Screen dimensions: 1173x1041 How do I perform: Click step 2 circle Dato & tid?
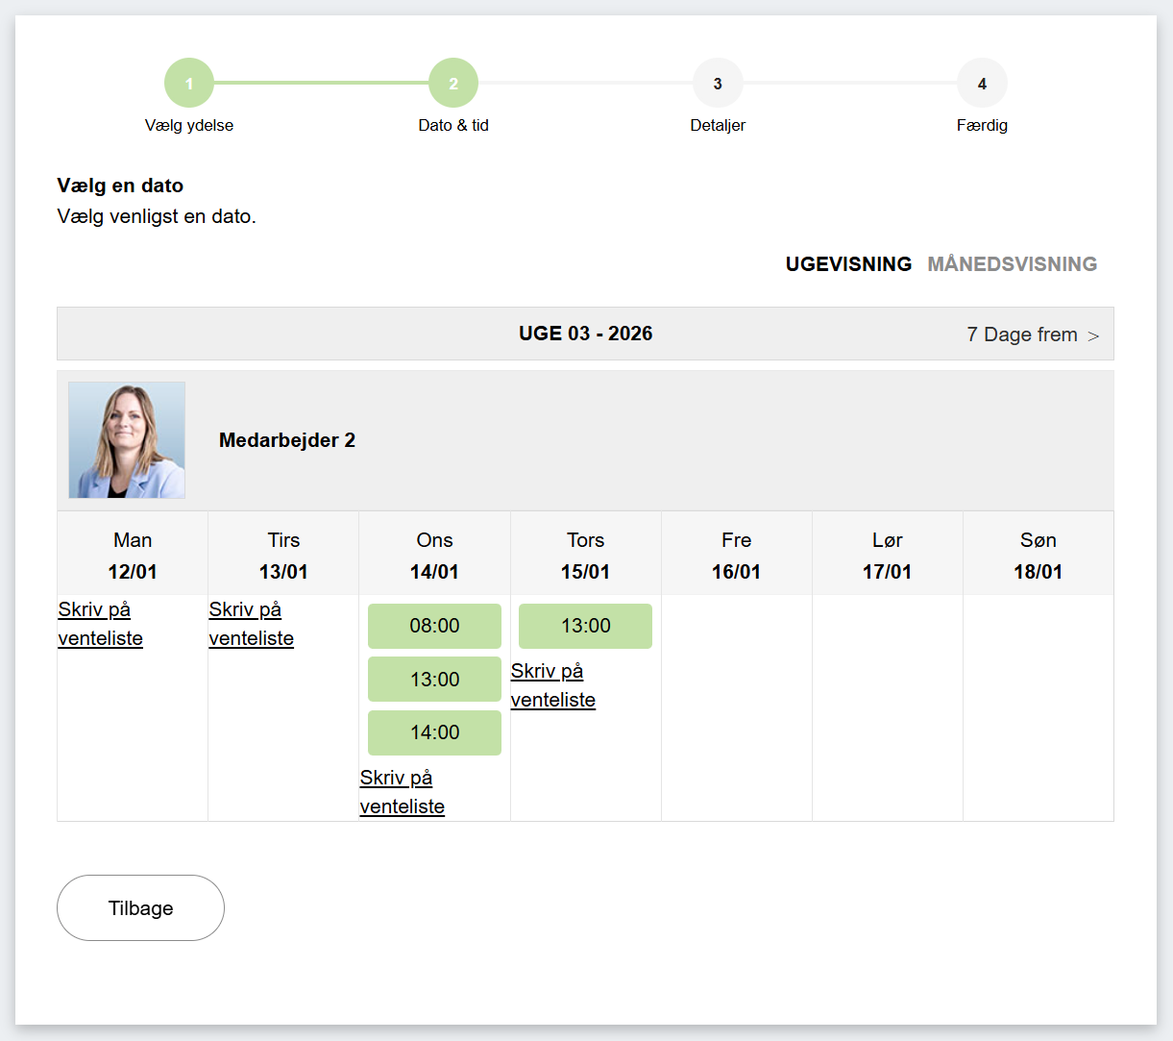pos(453,84)
